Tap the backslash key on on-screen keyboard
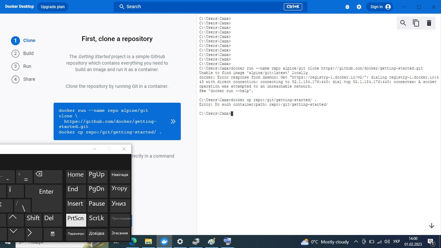This screenshot has width=441, height=248. pyautogui.click(x=23, y=206)
